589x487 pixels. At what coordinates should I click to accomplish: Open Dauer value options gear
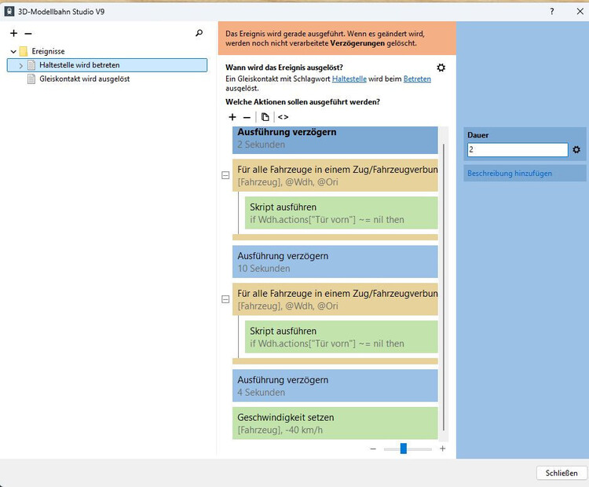click(576, 149)
